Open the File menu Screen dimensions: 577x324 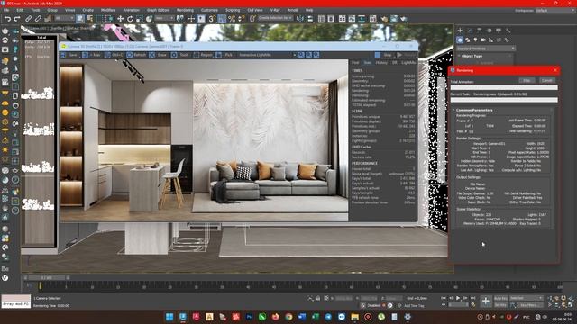[6, 10]
